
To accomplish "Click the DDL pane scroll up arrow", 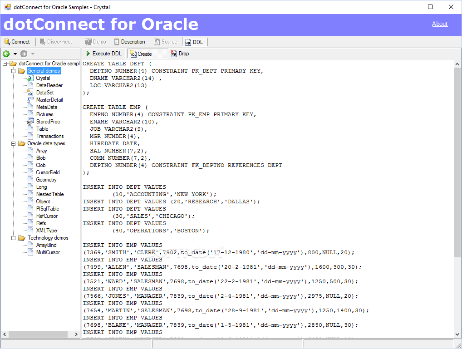I will click(x=457, y=64).
